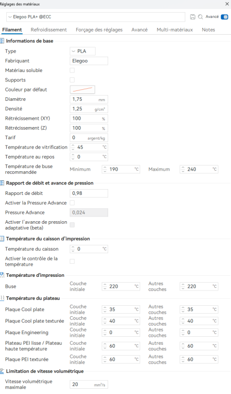The width and height of the screenshot is (231, 394).
Task: Click the Rapport de débit section icon
Action: tap(2, 183)
